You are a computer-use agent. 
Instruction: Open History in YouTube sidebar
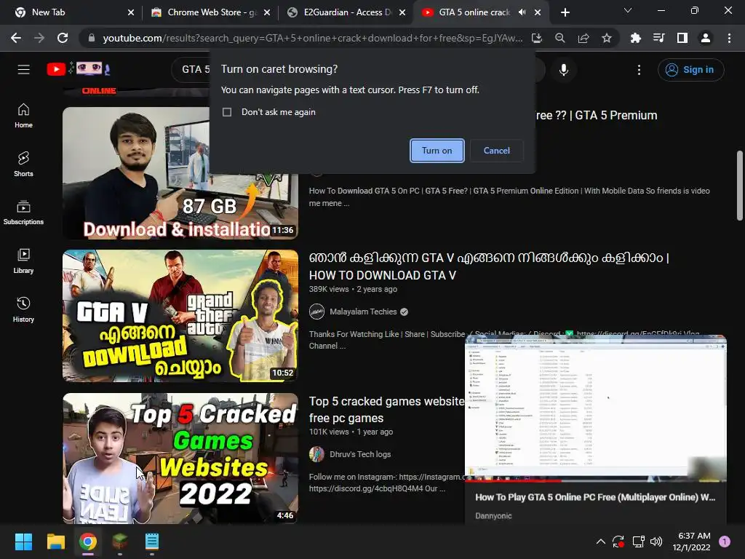[x=23, y=310]
